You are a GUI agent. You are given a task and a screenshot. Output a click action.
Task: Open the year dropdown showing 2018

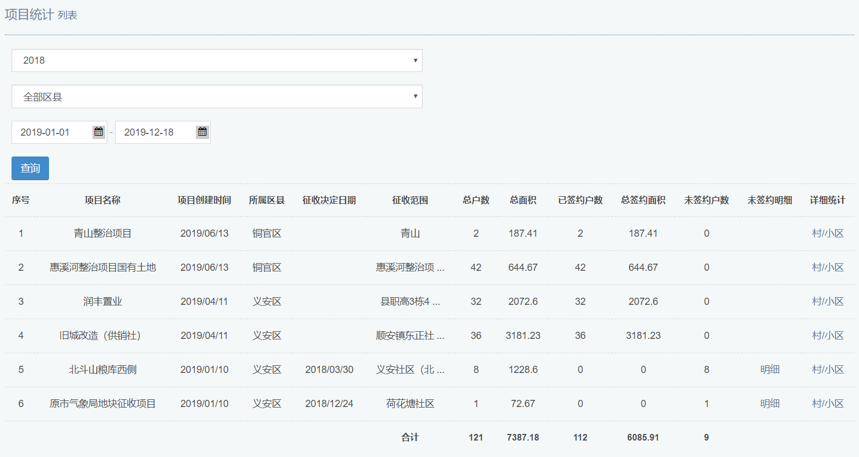pyautogui.click(x=217, y=60)
